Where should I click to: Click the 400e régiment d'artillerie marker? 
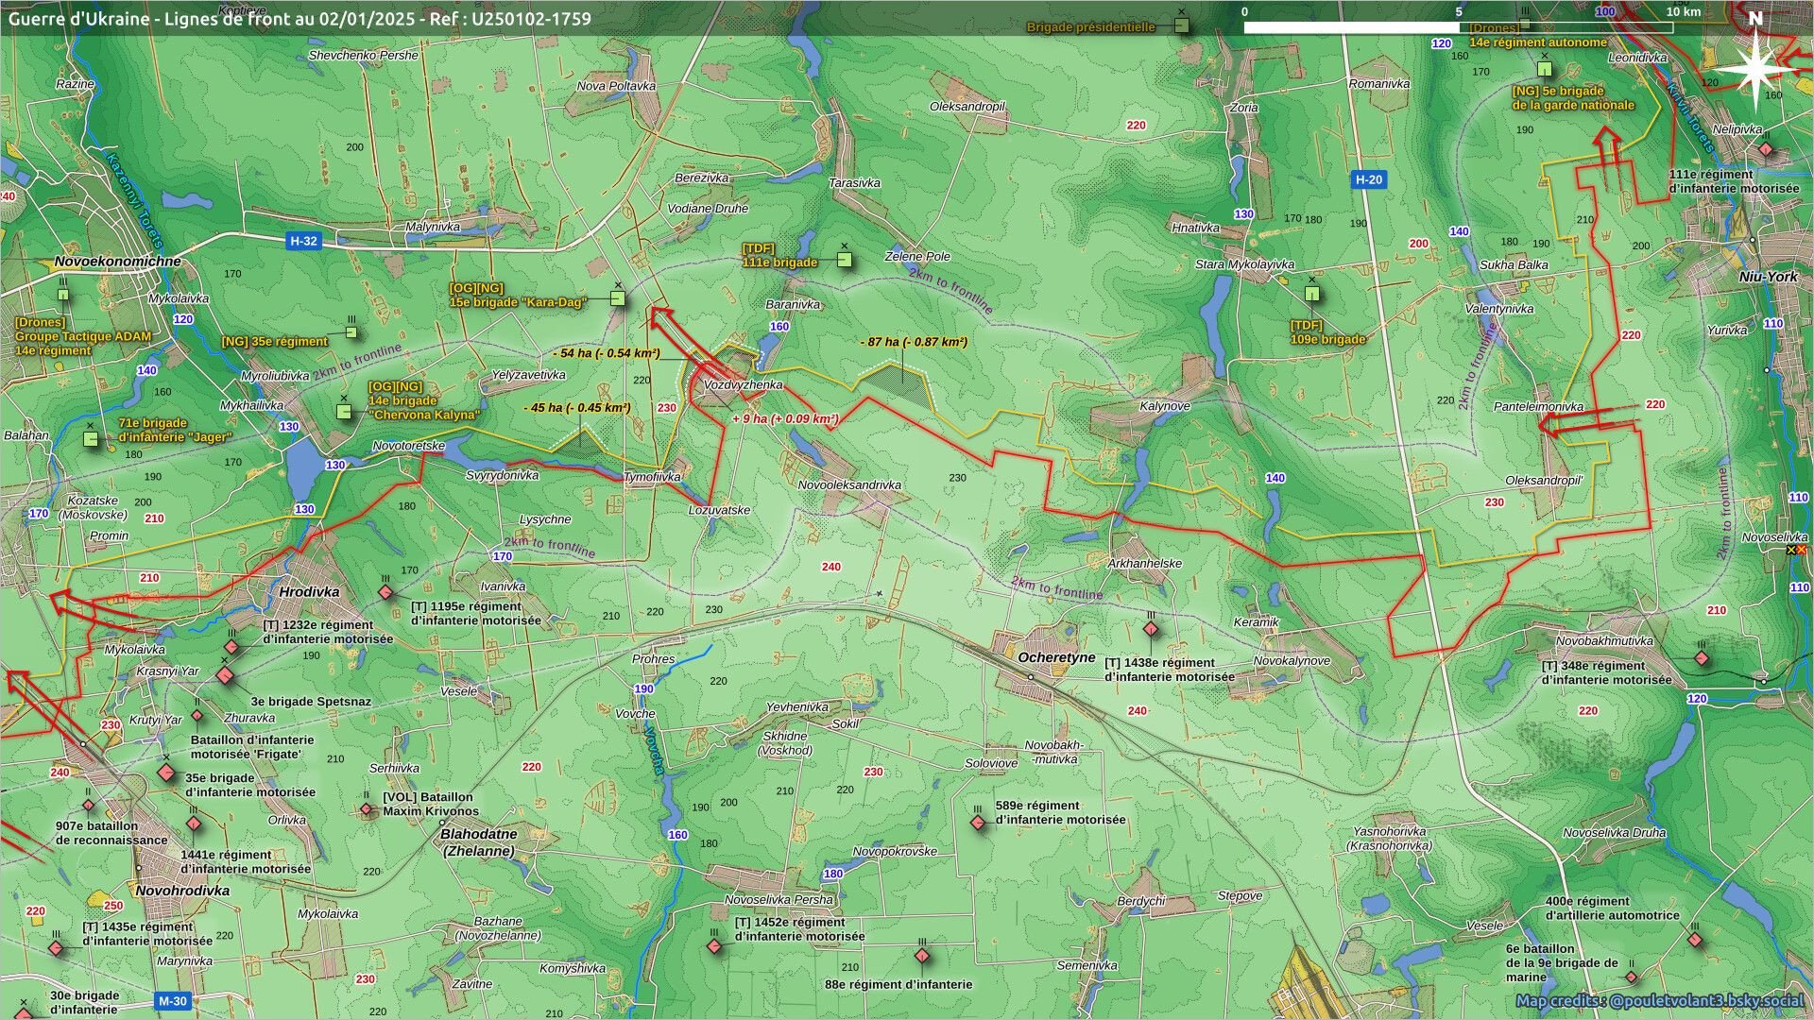click(x=1695, y=941)
